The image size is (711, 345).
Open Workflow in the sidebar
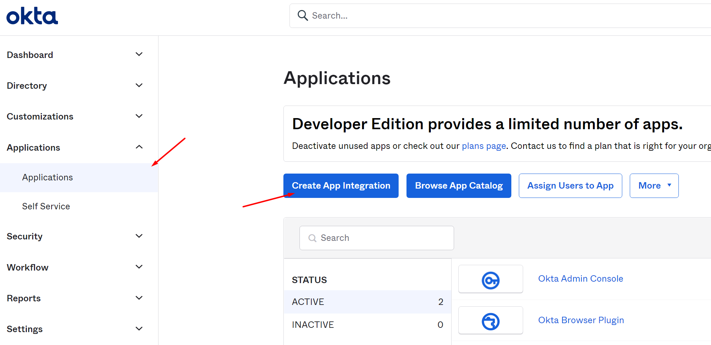click(28, 267)
